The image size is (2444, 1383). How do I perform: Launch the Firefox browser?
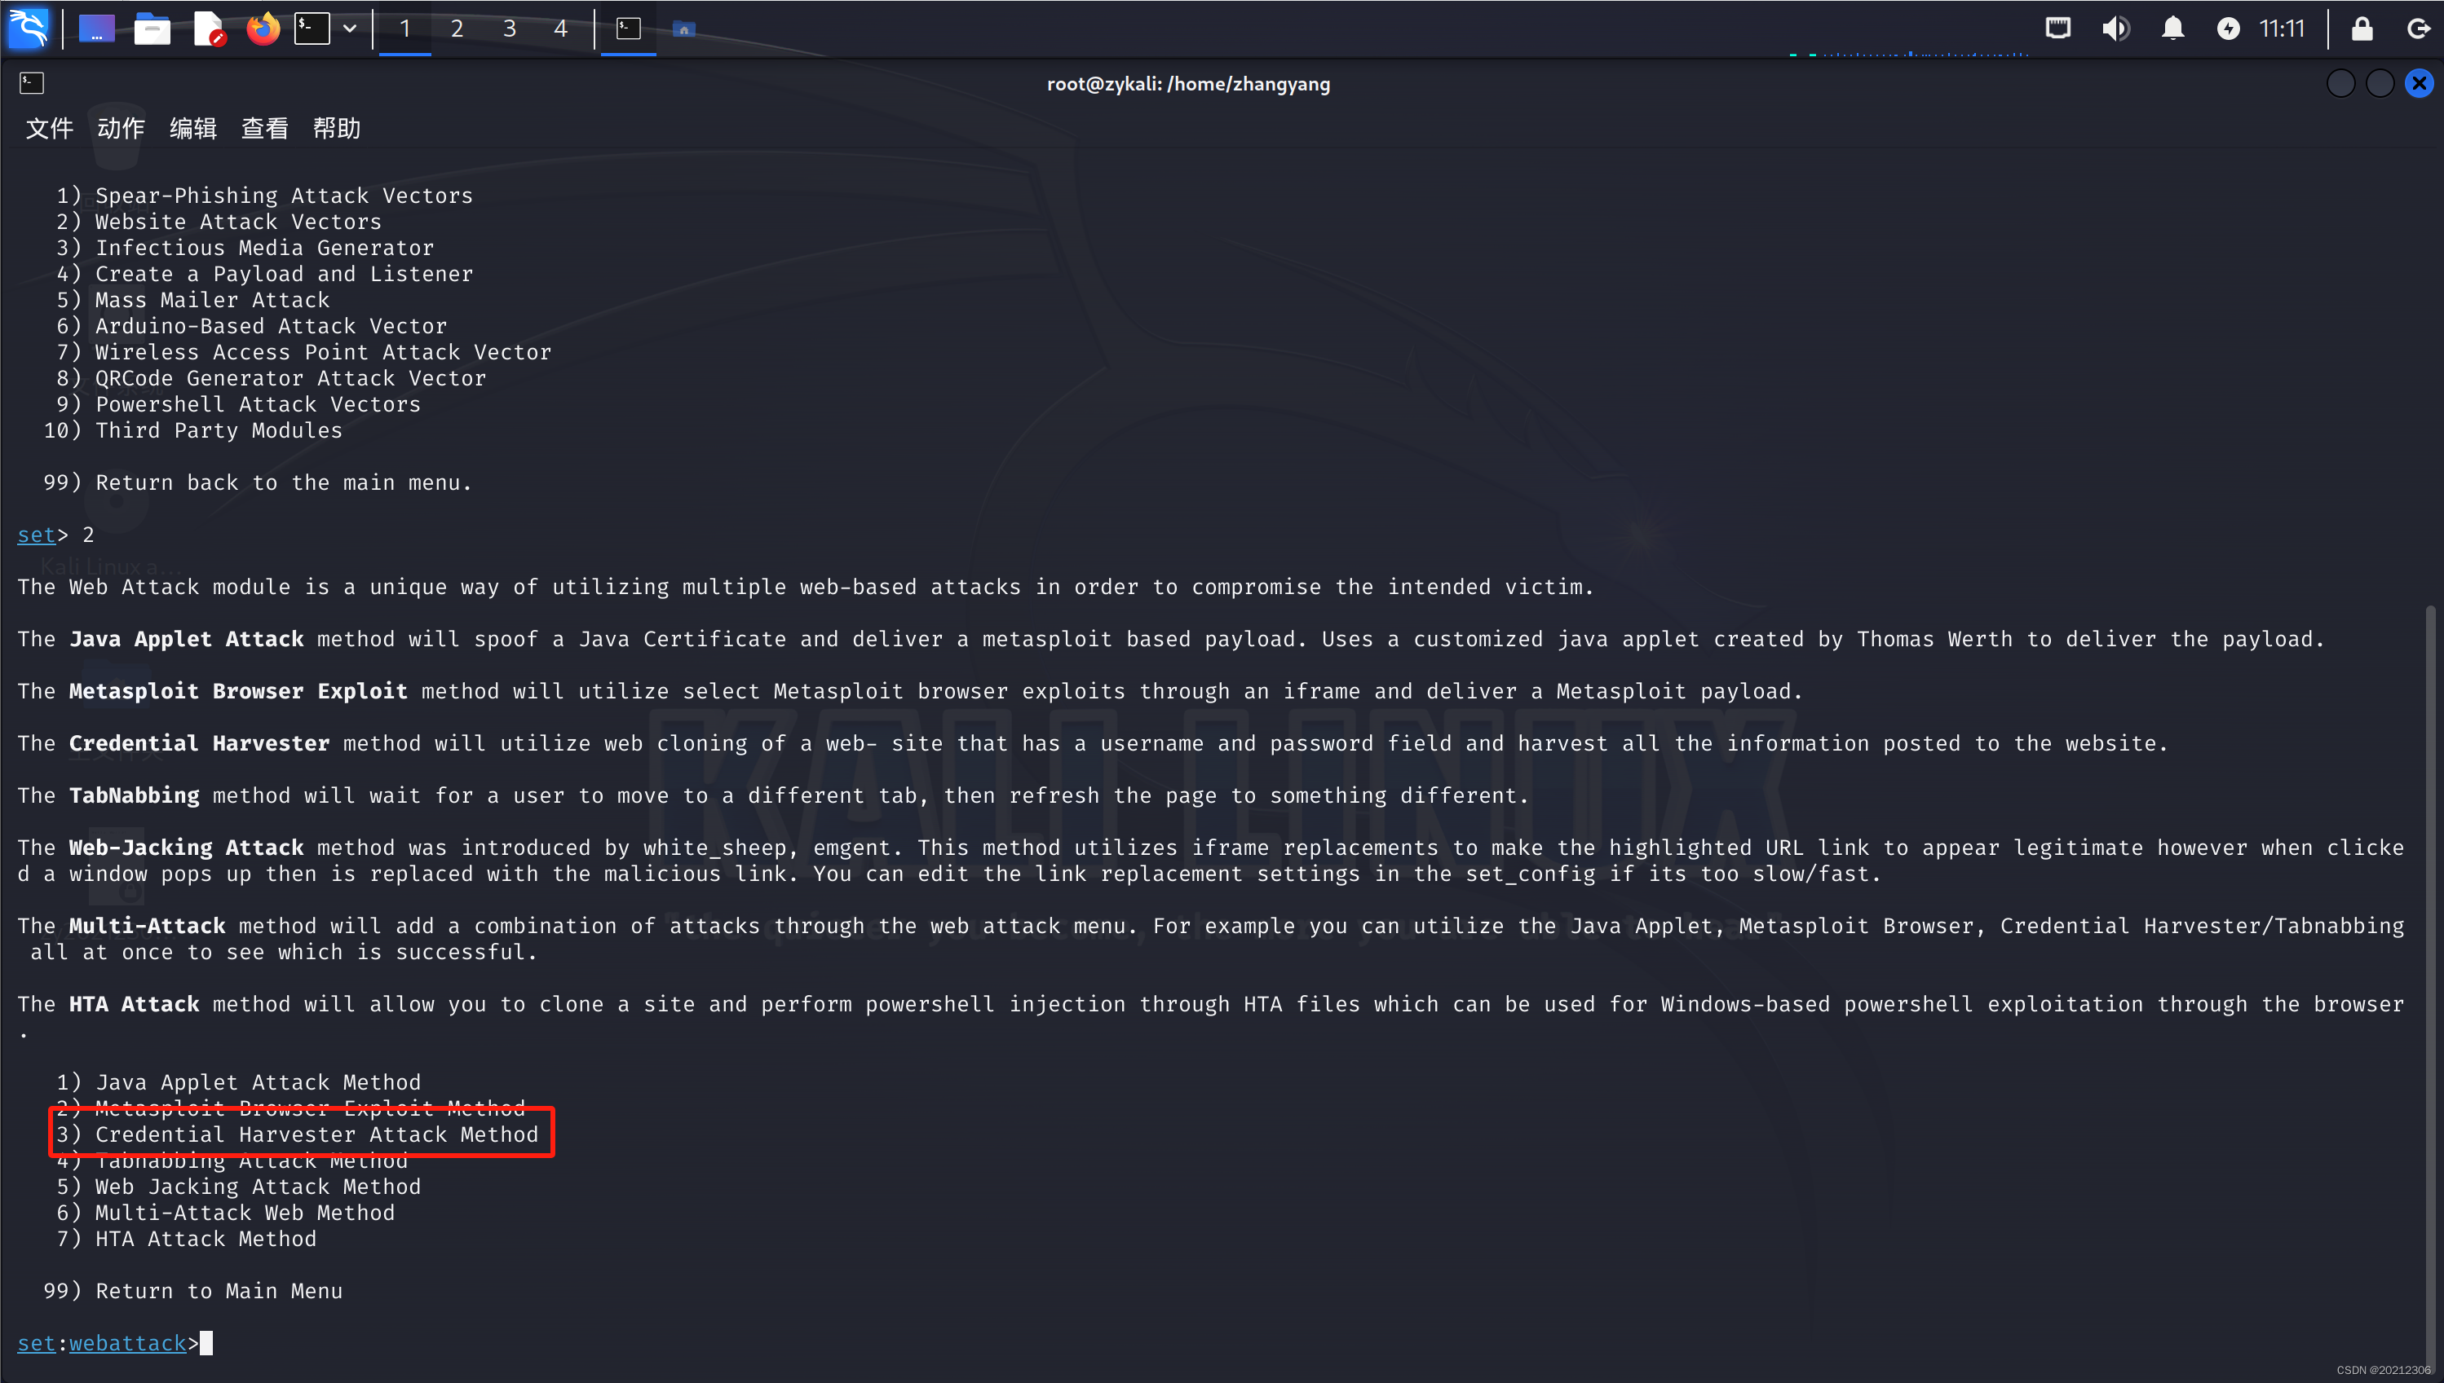coord(263,29)
